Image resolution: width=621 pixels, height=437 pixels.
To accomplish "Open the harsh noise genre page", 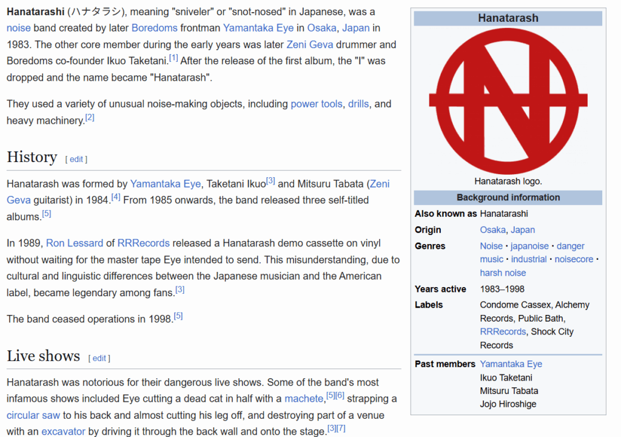I will point(503,273).
